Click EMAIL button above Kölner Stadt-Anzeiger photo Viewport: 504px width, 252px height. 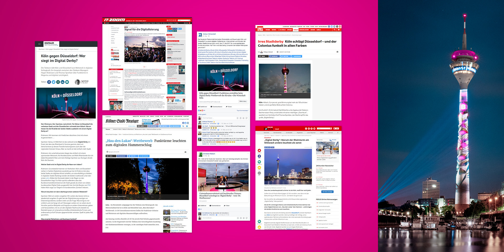pos(111,156)
